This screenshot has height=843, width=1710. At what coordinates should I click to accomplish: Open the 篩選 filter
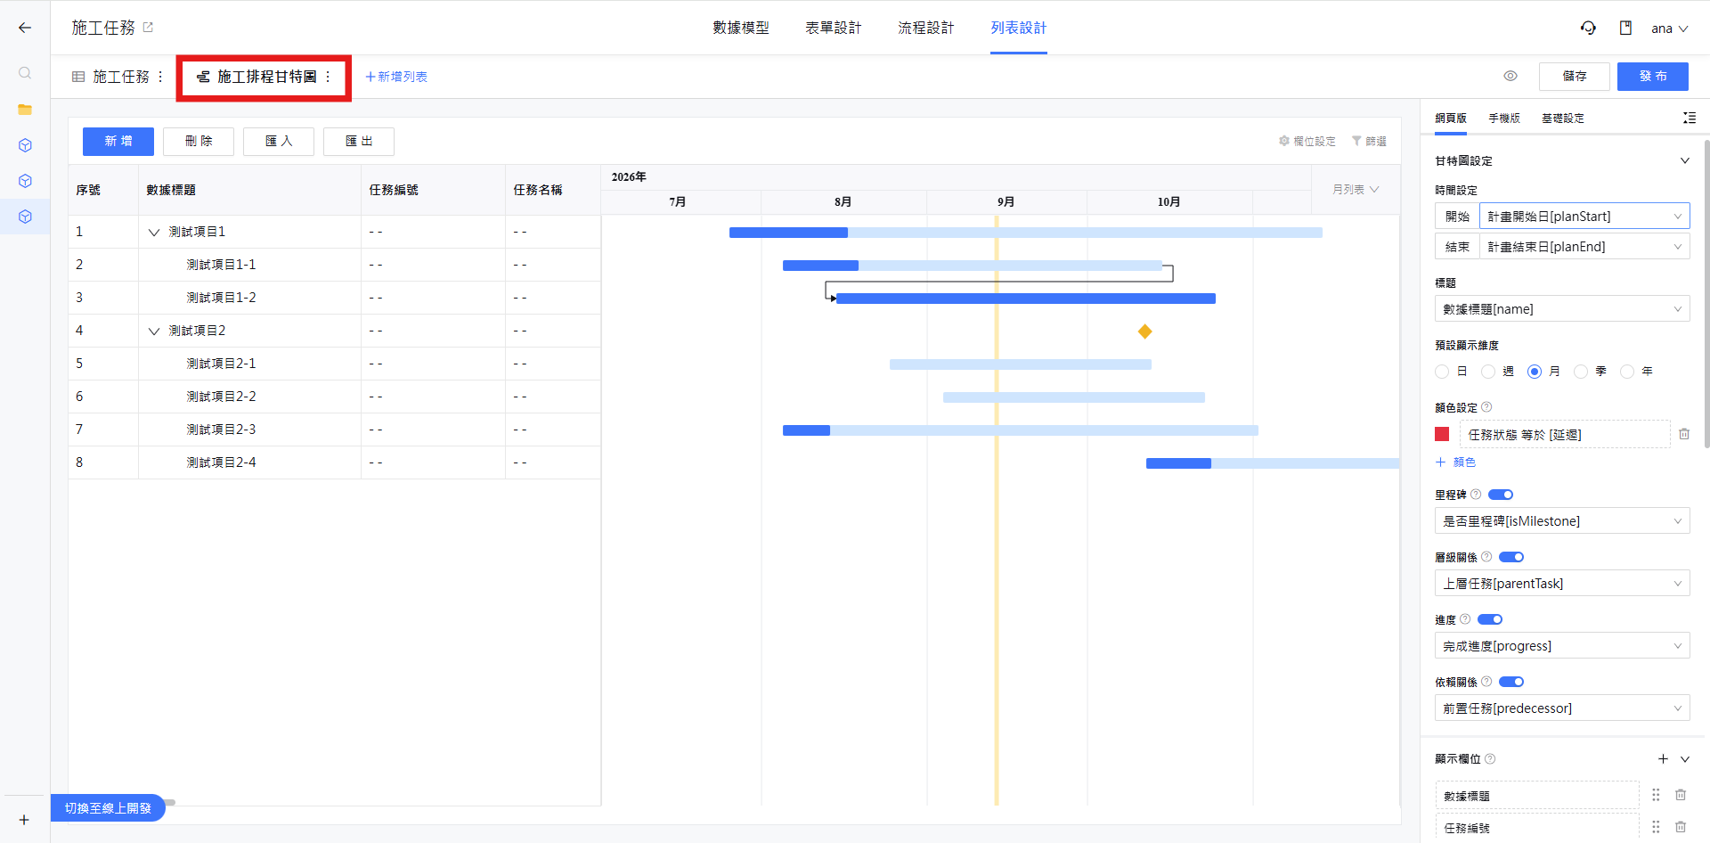tap(1369, 141)
